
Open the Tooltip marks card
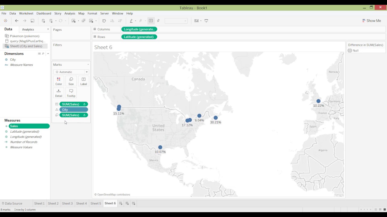(x=71, y=93)
